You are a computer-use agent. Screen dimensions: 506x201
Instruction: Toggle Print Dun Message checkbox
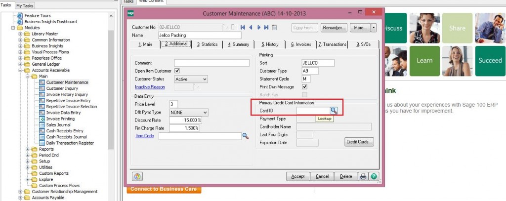click(304, 87)
